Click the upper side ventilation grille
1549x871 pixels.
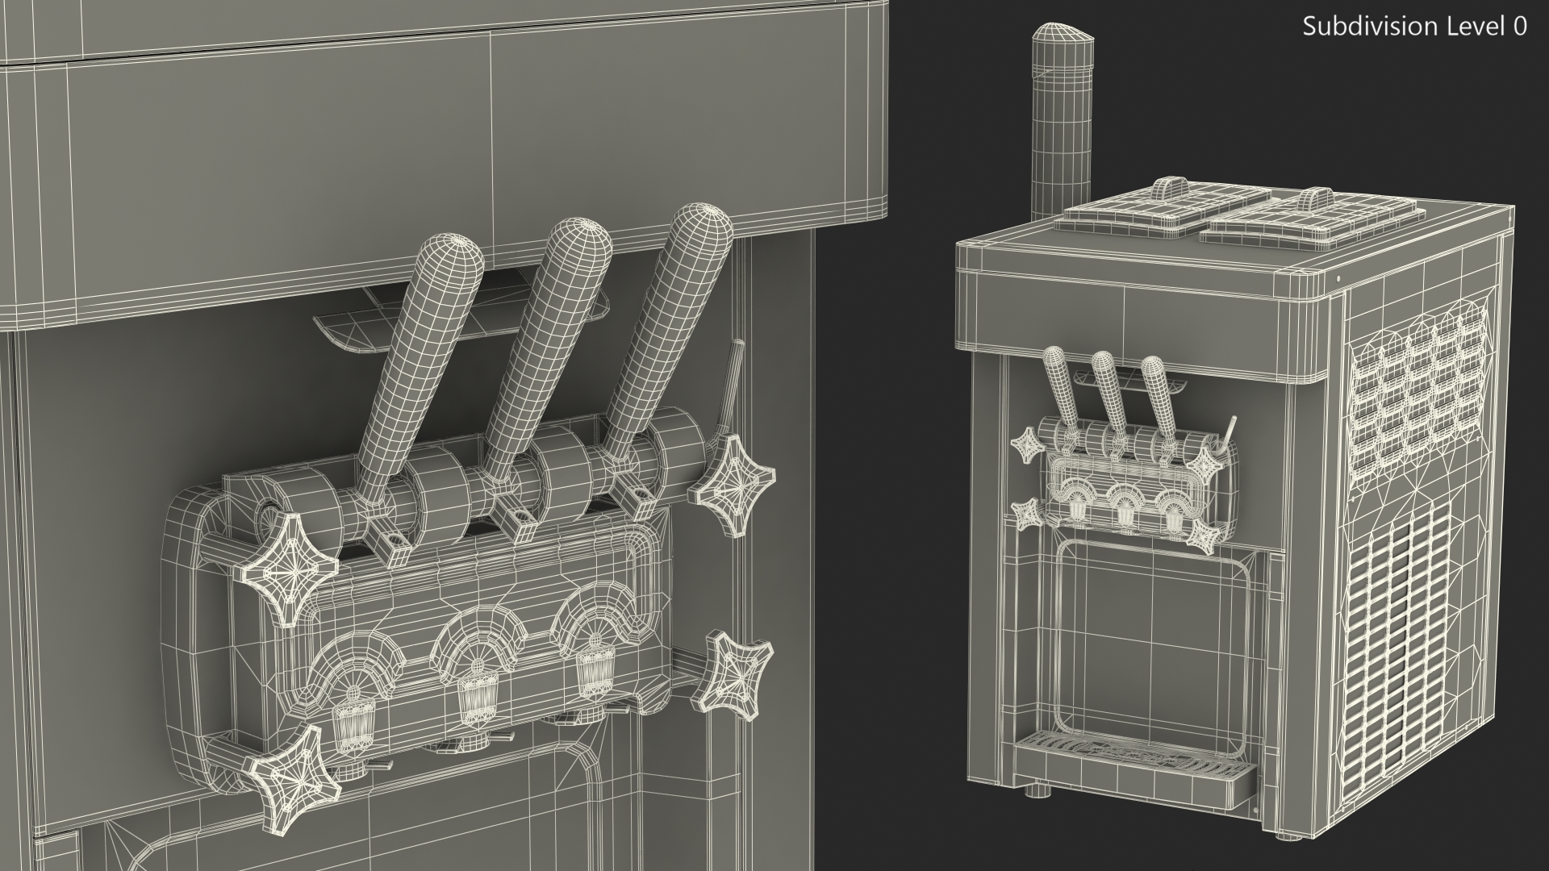(1420, 399)
